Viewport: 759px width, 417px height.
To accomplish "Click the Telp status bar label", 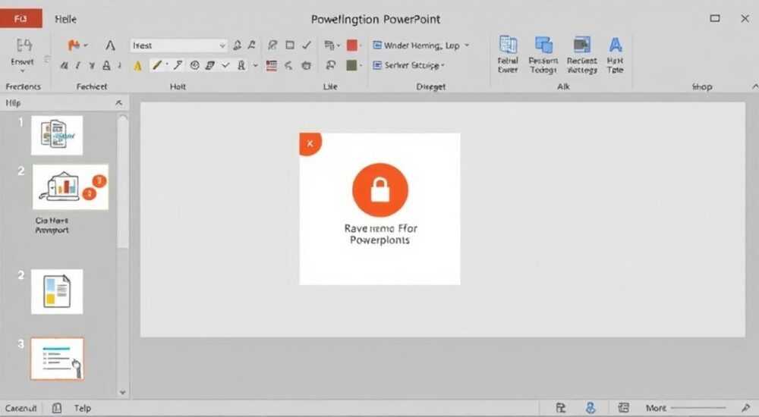I will [82, 409].
